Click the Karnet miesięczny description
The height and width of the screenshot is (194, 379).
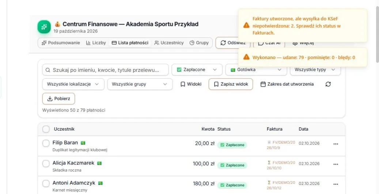(70, 190)
